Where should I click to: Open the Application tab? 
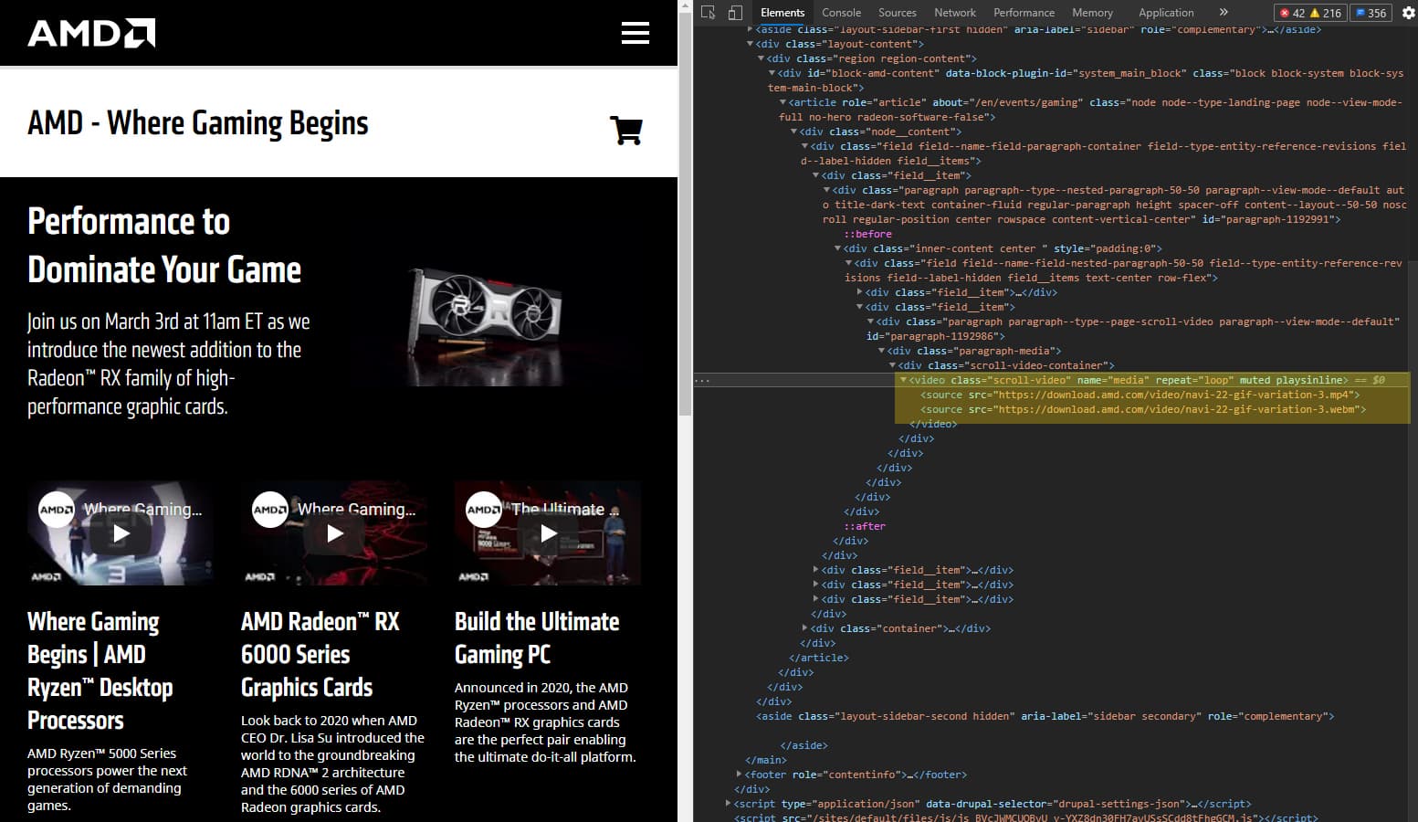(1166, 13)
